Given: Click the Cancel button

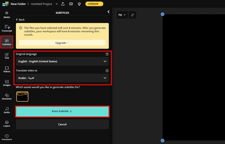Looking at the screenshot, I should pyautogui.click(x=62, y=124).
